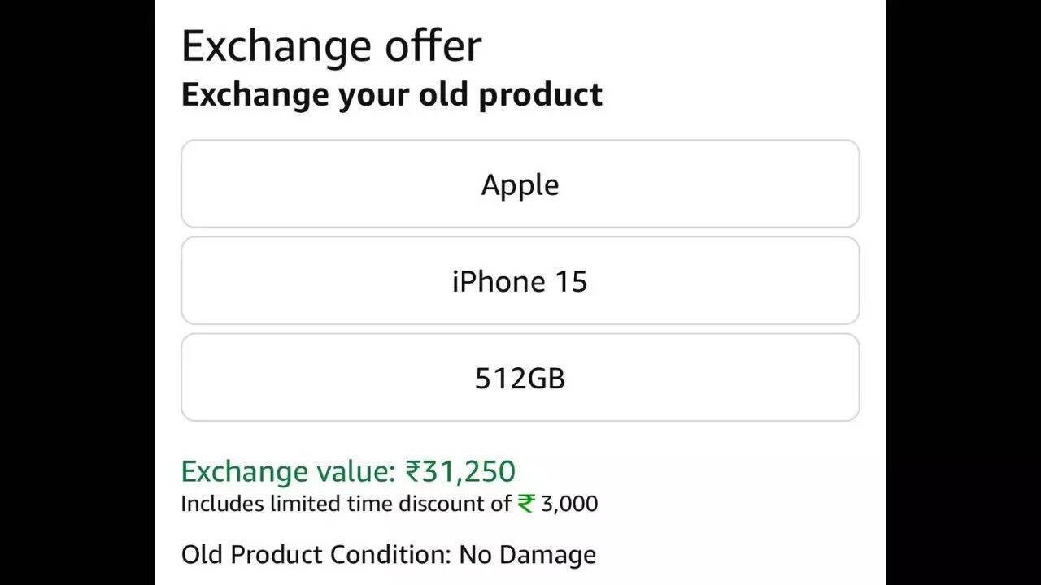Change the storage capacity option
The height and width of the screenshot is (585, 1041).
click(520, 377)
